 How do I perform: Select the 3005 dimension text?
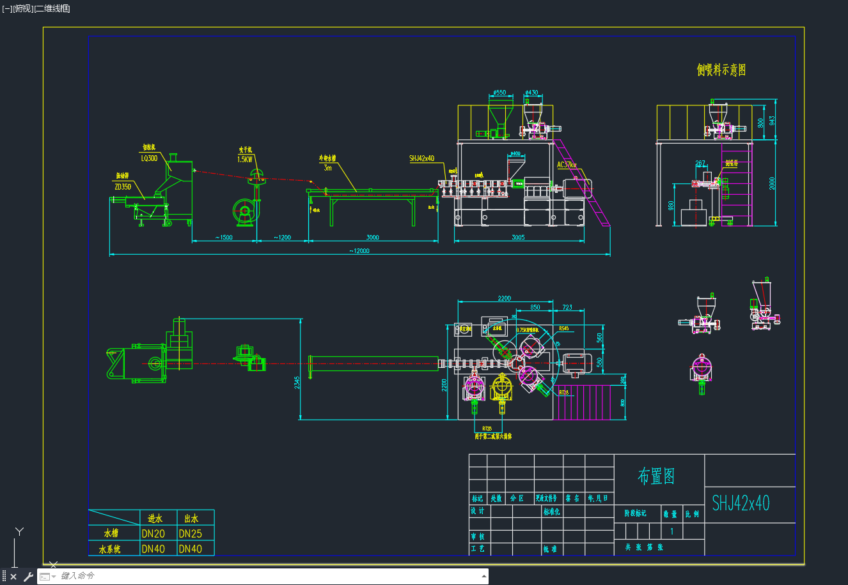[x=519, y=237]
